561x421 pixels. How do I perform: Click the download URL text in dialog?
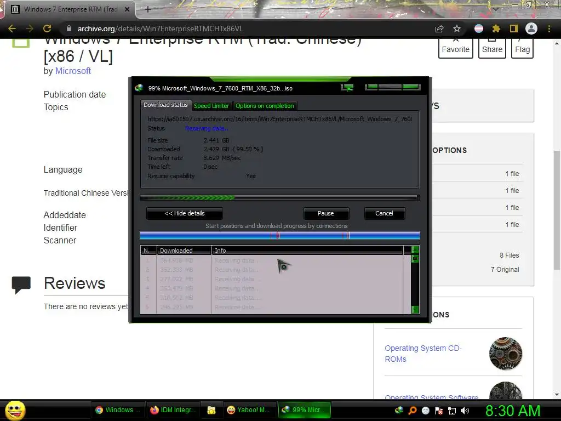tap(279, 119)
